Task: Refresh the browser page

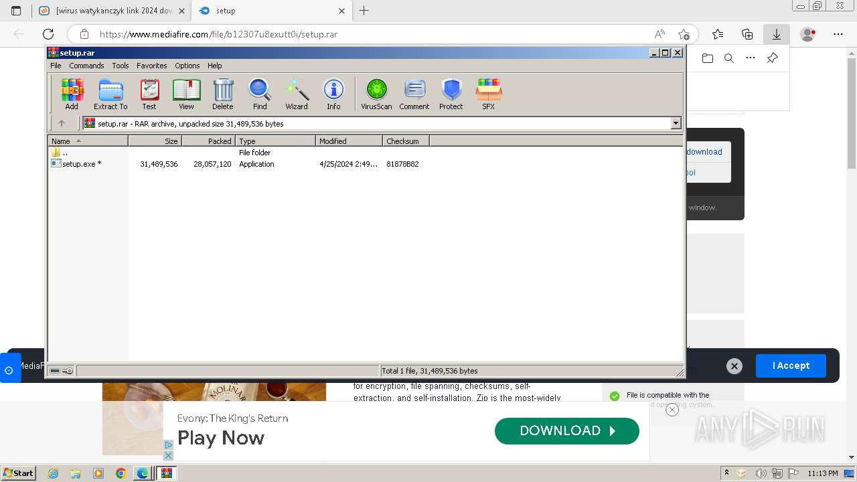Action: (x=48, y=34)
